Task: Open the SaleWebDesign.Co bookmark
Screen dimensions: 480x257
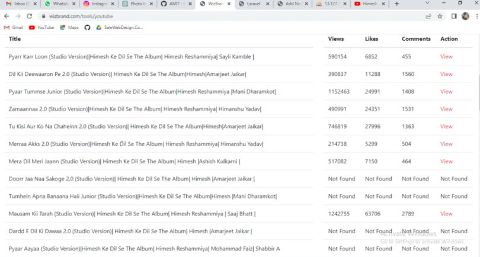Action: tap(119, 27)
